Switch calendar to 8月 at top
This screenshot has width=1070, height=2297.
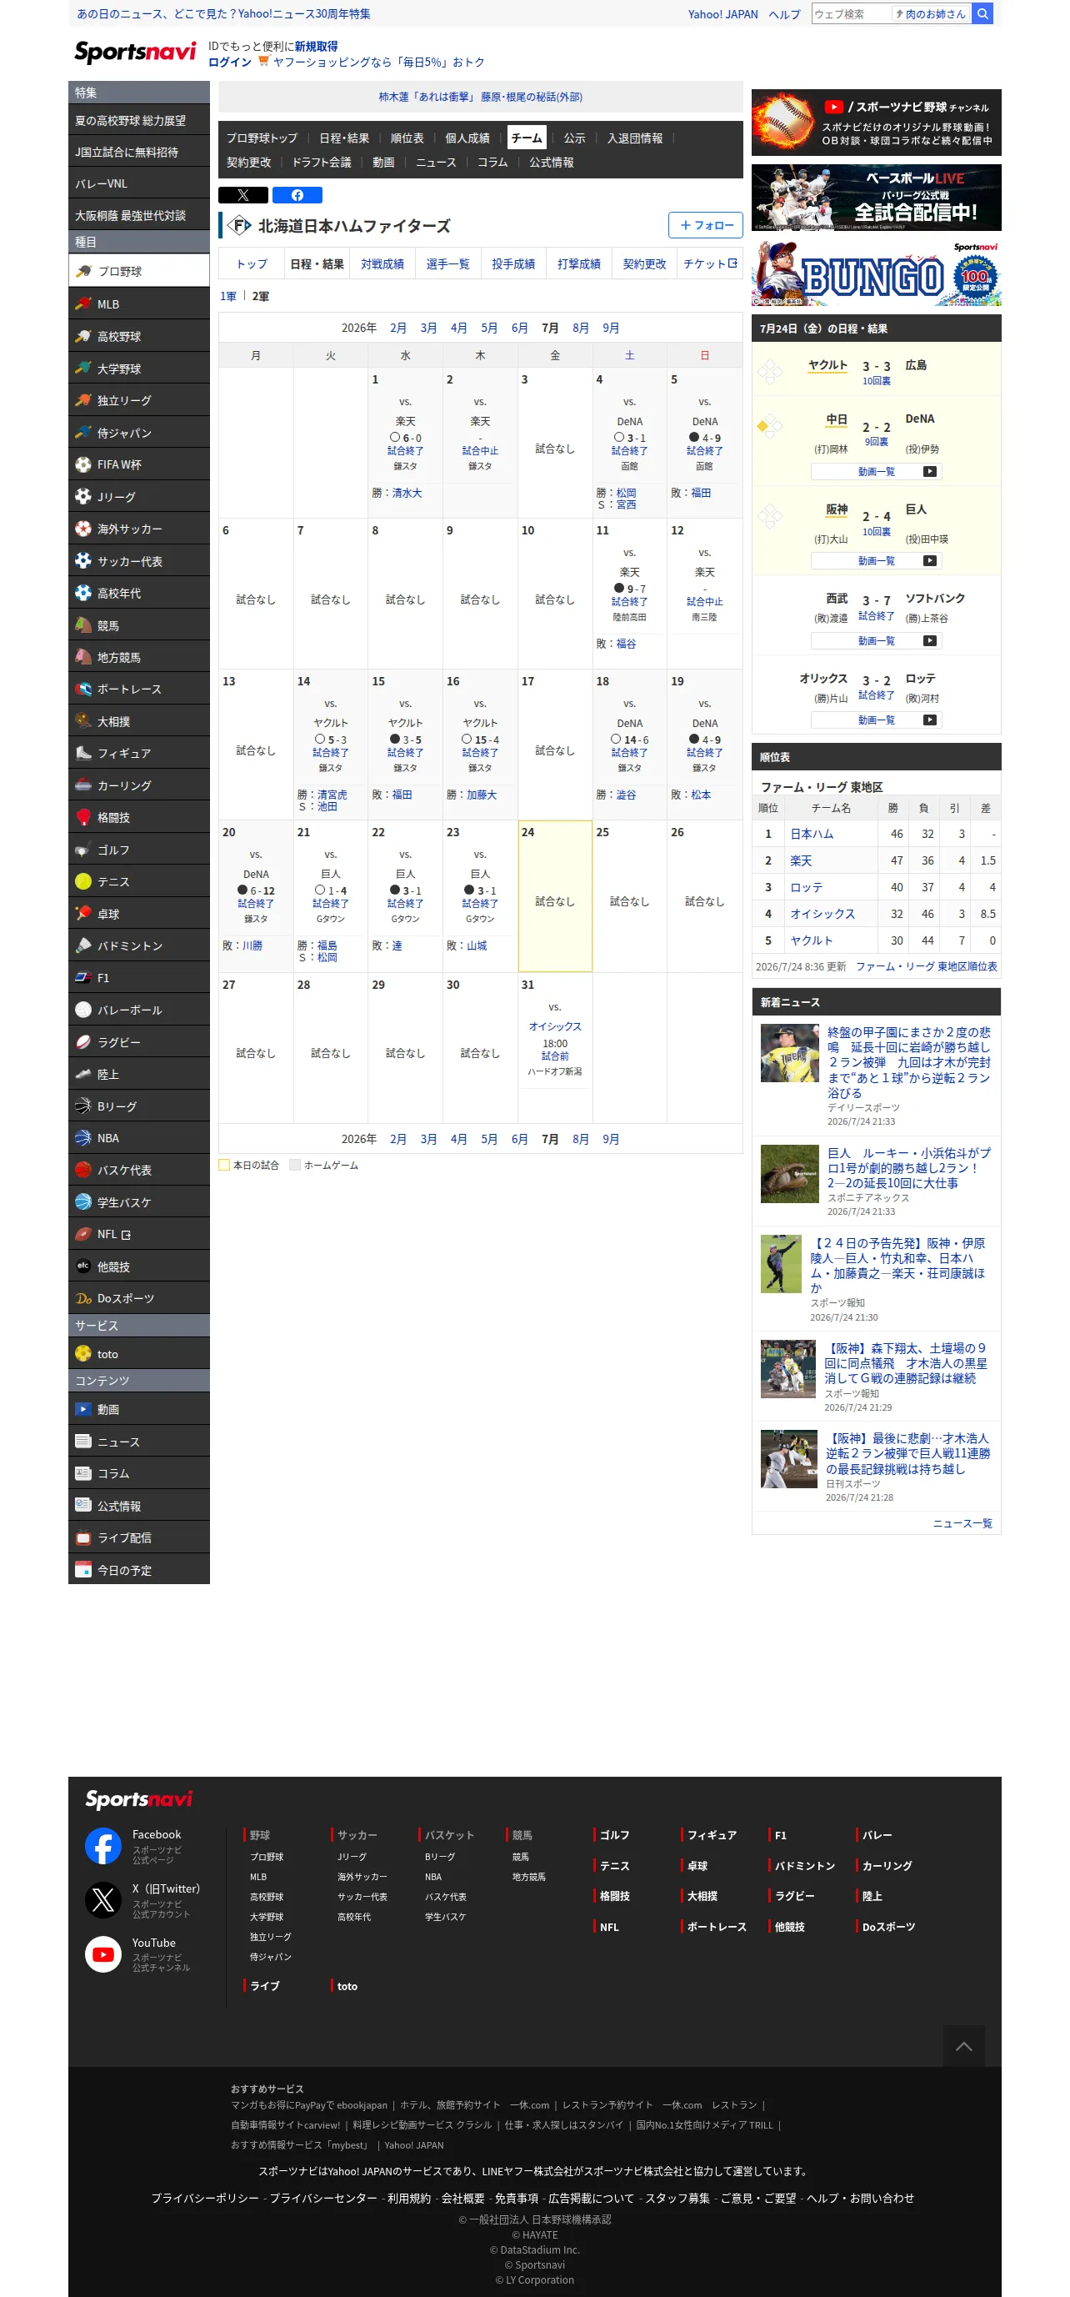(x=581, y=329)
